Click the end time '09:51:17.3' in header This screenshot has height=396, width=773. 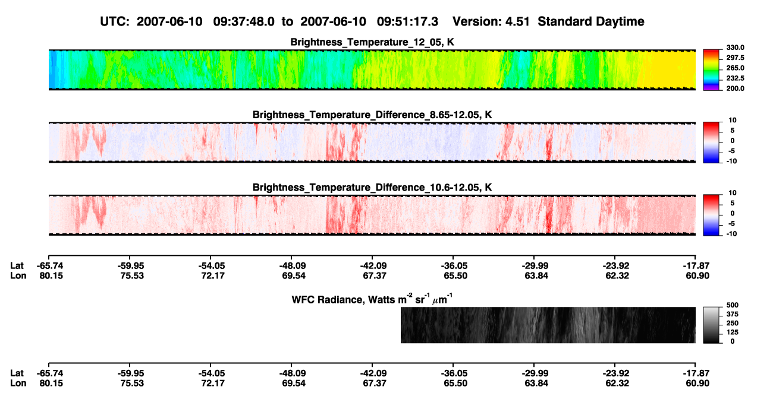click(408, 21)
